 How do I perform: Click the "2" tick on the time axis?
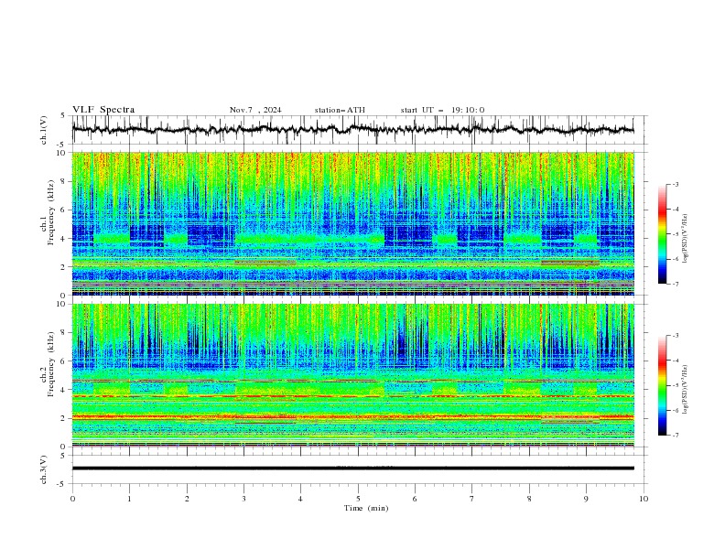[187, 499]
